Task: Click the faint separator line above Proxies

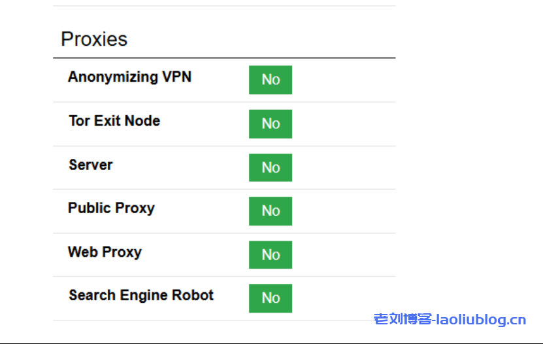Action: coord(224,6)
